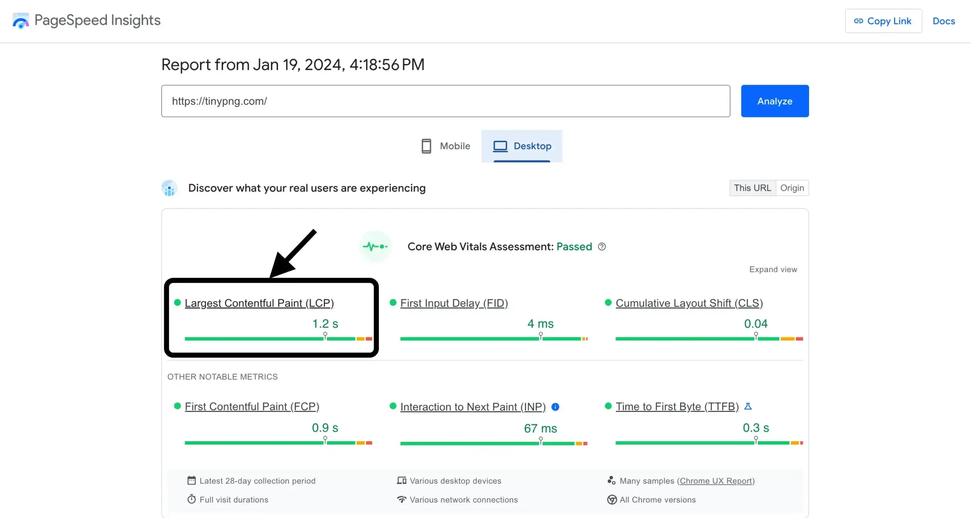Click the Chrome icon beside All Chrome versions
This screenshot has height=518, width=971.
[612, 499]
